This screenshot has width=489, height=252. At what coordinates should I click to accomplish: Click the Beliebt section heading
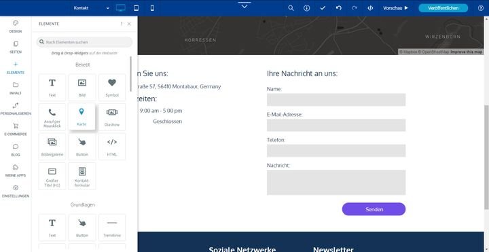[83, 65]
